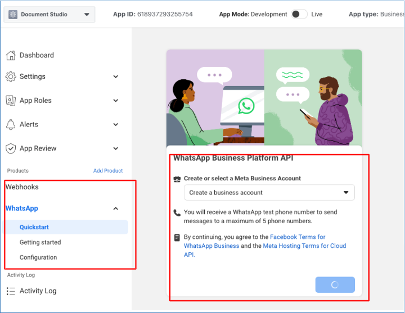Viewport: 405px width, 313px height.
Task: Click the WhatsApp Business Platform API heading
Action: coord(233,158)
